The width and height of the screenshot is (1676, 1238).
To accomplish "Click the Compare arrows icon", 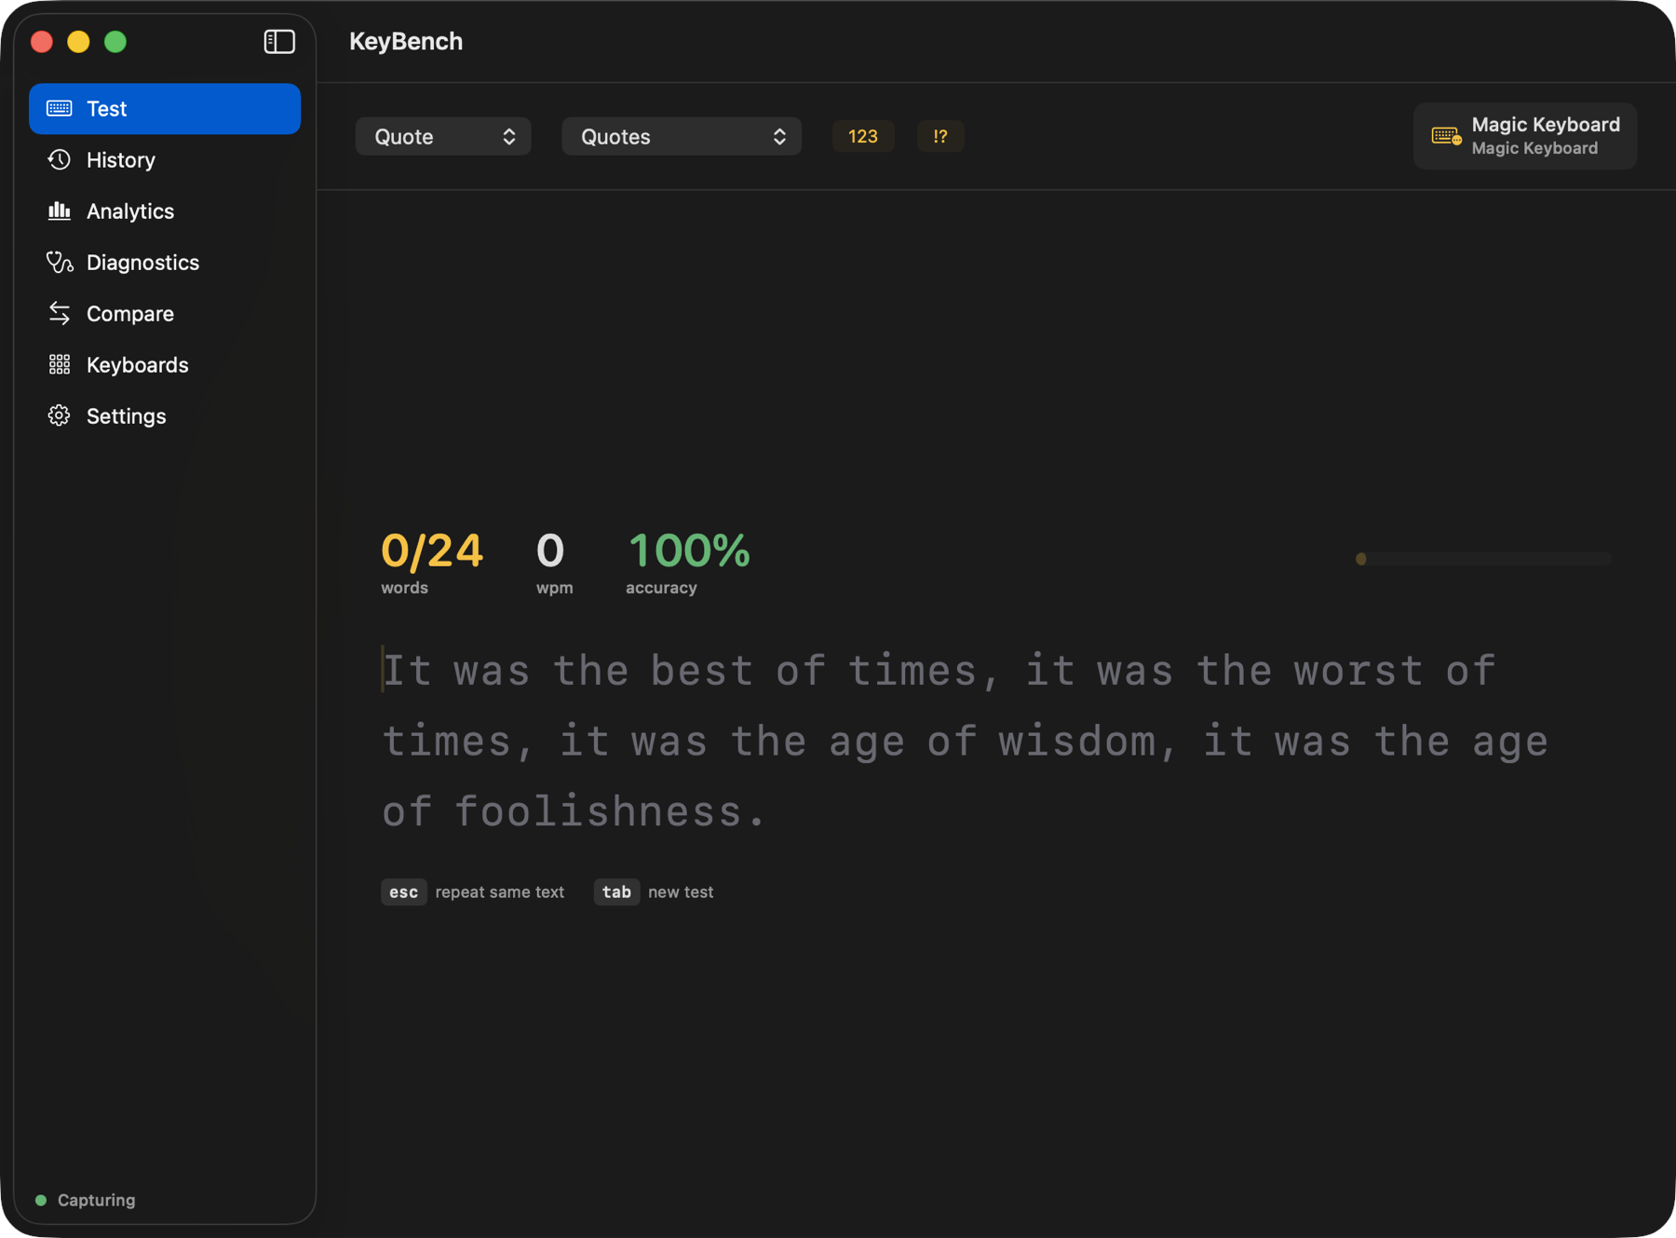I will pos(60,314).
